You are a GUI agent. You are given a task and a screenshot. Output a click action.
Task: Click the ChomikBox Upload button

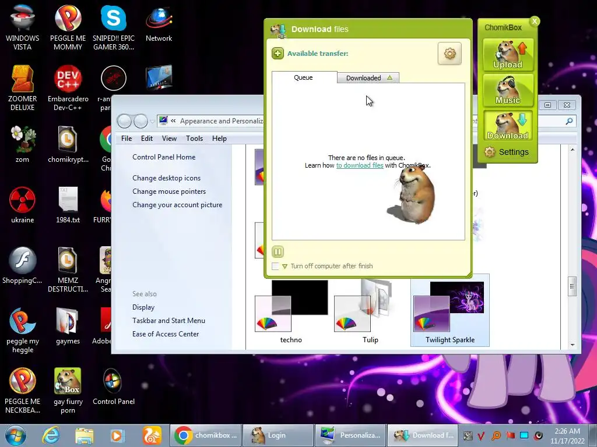click(x=508, y=54)
